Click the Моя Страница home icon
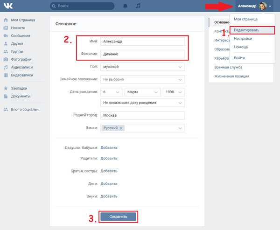The height and width of the screenshot is (230, 280). [6, 20]
